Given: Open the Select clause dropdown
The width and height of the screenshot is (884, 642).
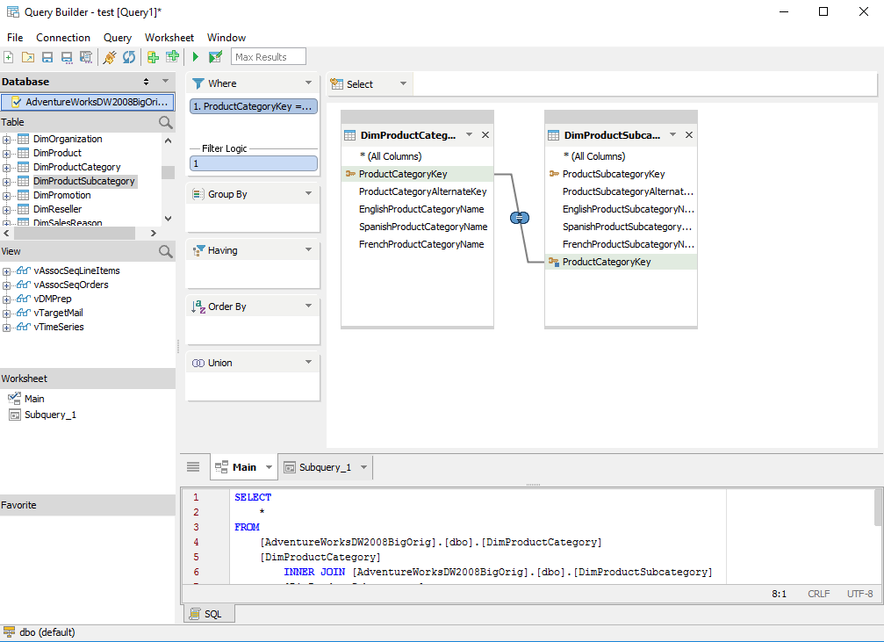Looking at the screenshot, I should (x=402, y=83).
